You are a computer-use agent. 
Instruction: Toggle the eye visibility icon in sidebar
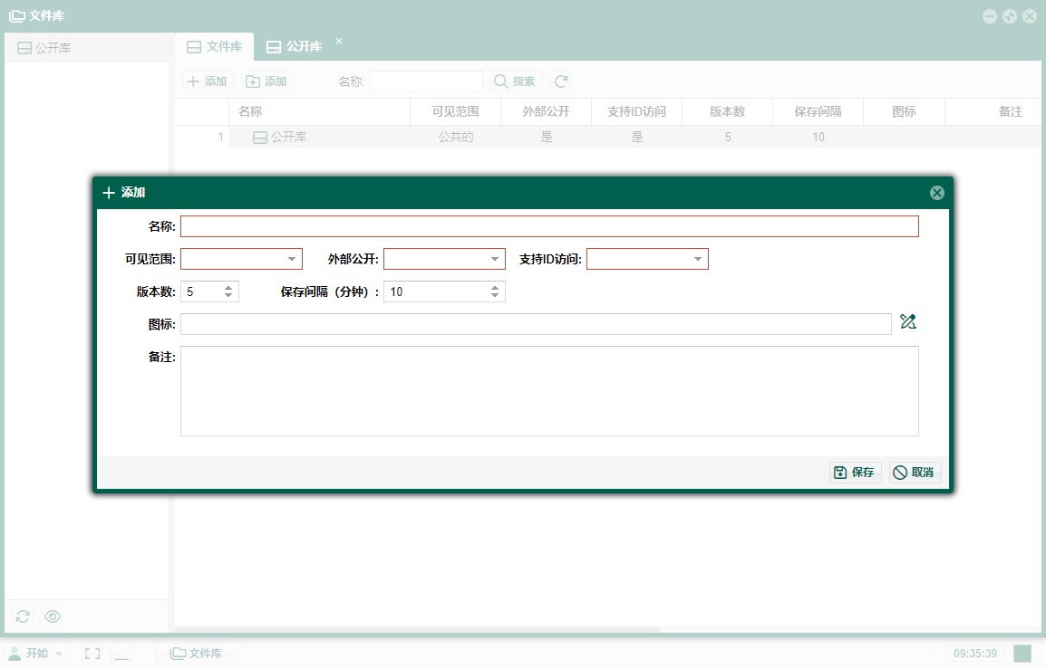coord(53,616)
